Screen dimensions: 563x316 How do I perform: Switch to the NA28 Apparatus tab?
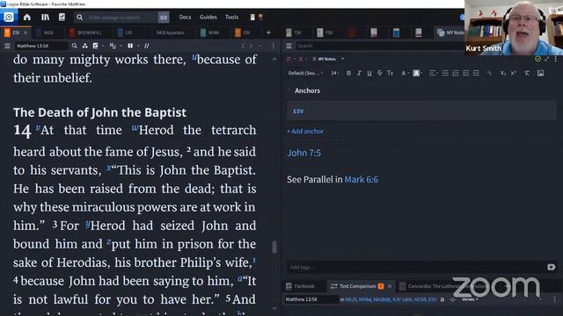170,32
